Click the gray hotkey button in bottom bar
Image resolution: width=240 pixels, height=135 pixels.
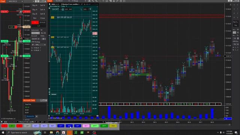point(27,126)
